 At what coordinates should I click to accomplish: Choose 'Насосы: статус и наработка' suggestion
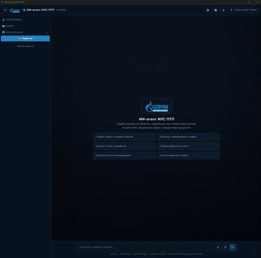(x=125, y=146)
